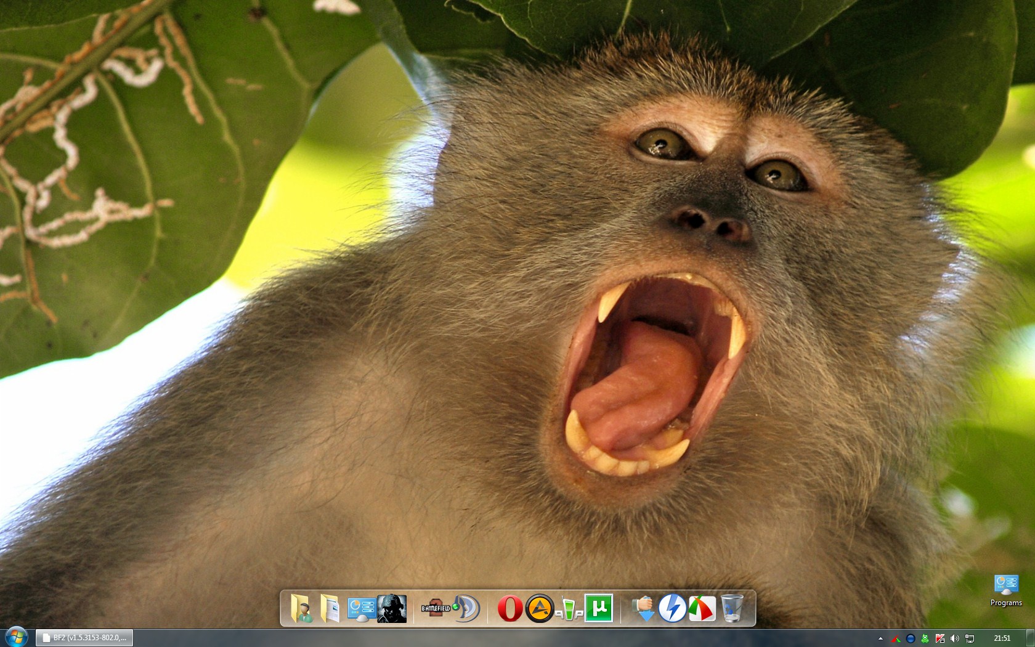Viewport: 1035px width, 647px height.
Task: Open the download hand icon in dock
Action: pos(643,609)
